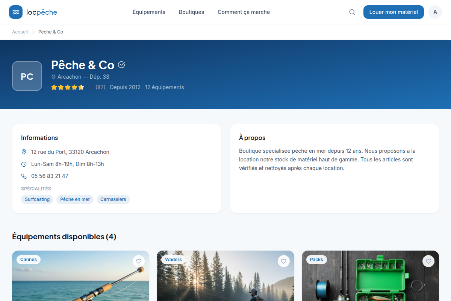Click the phone icon by 05 56 83 21 47
451x301 pixels.
(24, 176)
